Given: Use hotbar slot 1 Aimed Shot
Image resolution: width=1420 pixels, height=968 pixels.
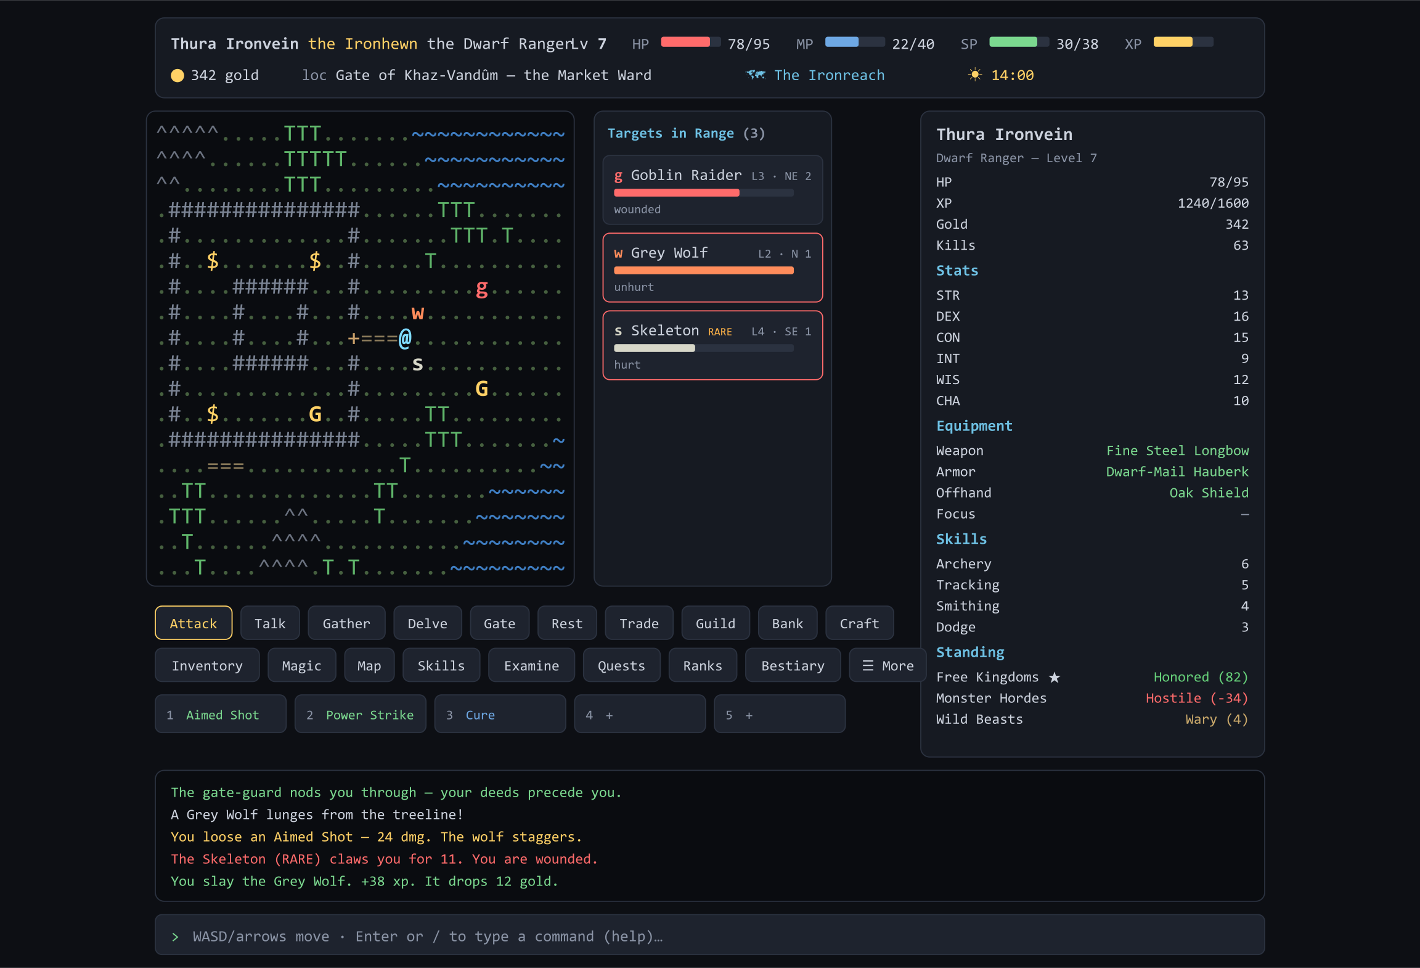Looking at the screenshot, I should pyautogui.click(x=221, y=714).
